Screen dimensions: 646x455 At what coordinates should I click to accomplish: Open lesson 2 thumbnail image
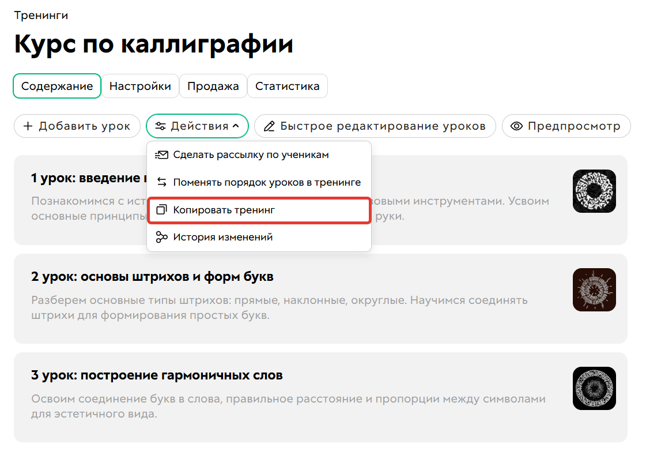[x=594, y=289]
